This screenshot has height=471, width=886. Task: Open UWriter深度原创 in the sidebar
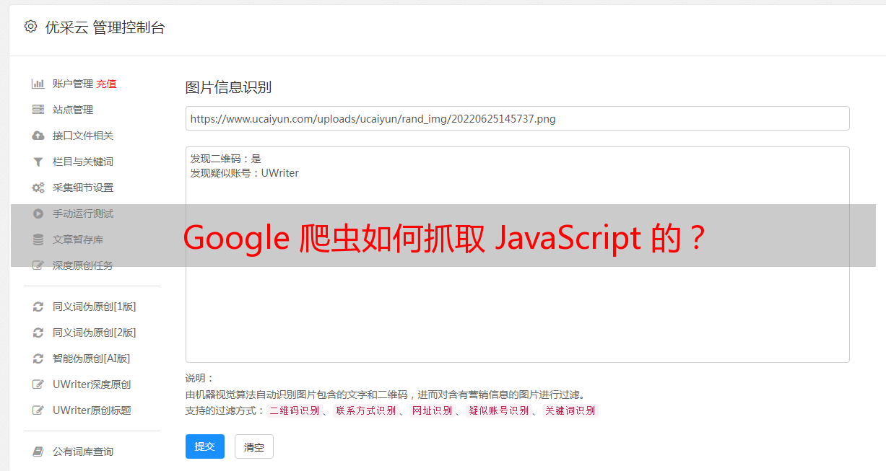(x=92, y=384)
